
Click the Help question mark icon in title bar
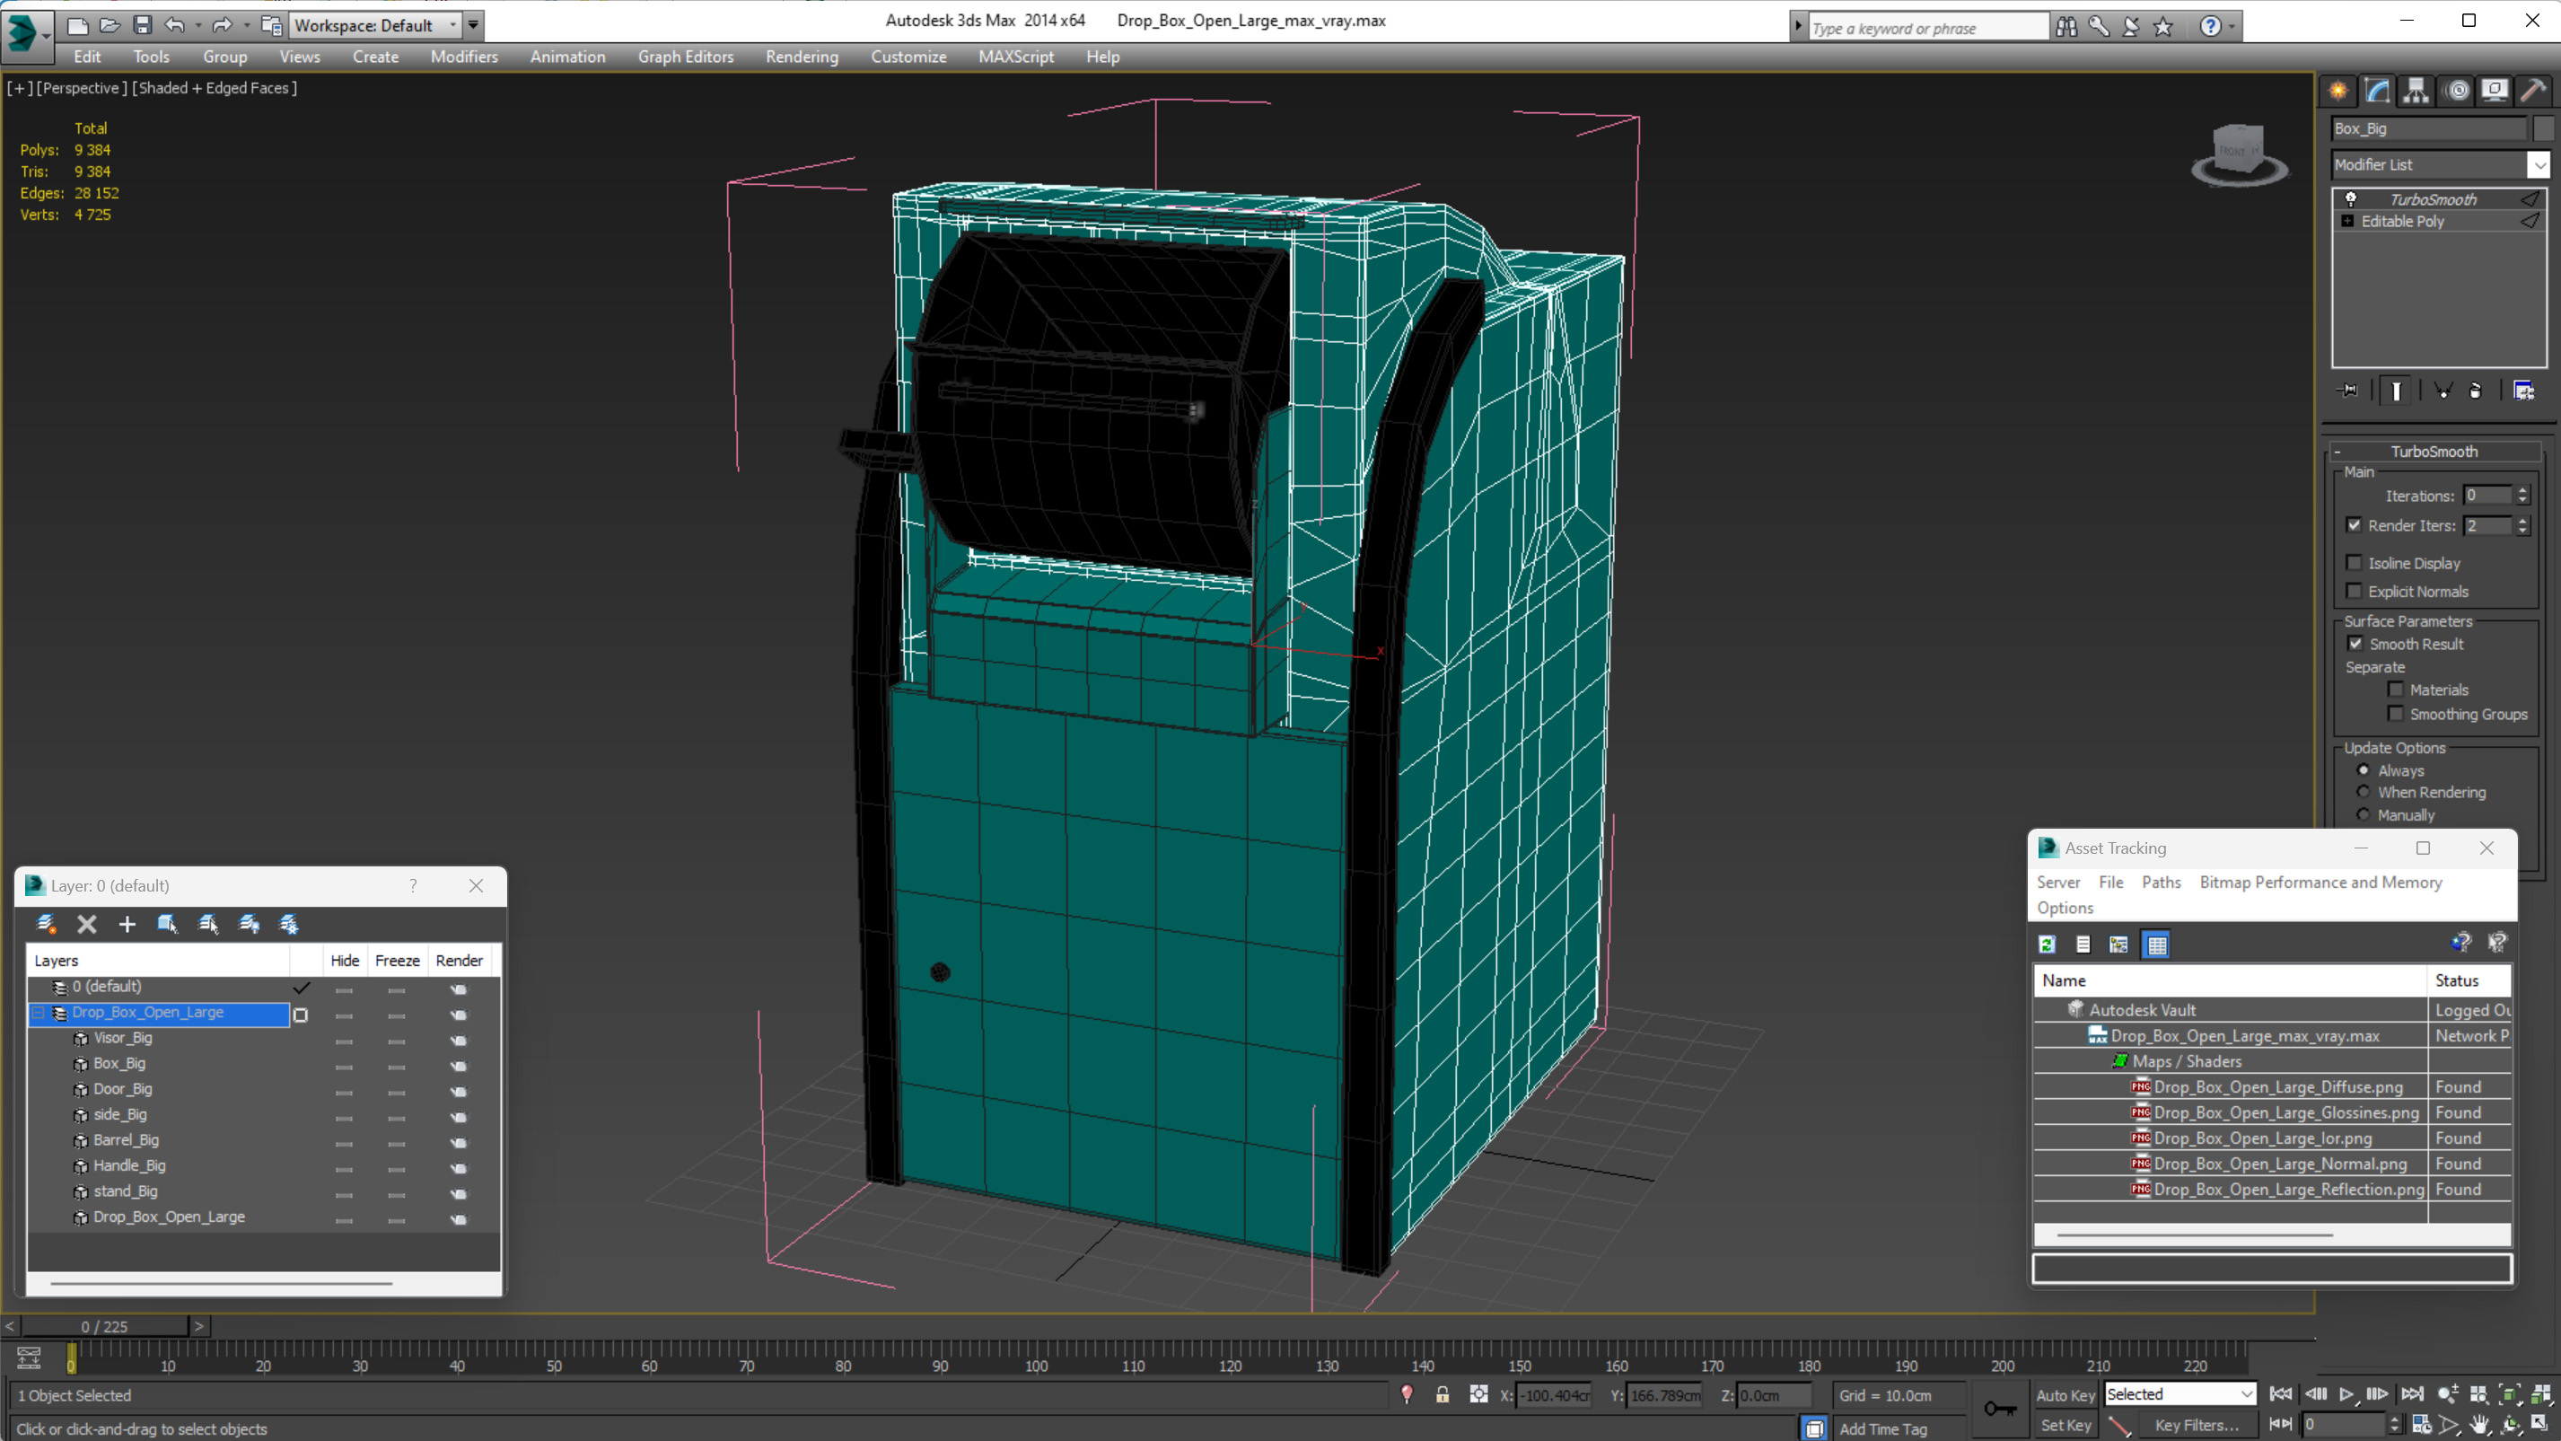pyautogui.click(x=2209, y=27)
